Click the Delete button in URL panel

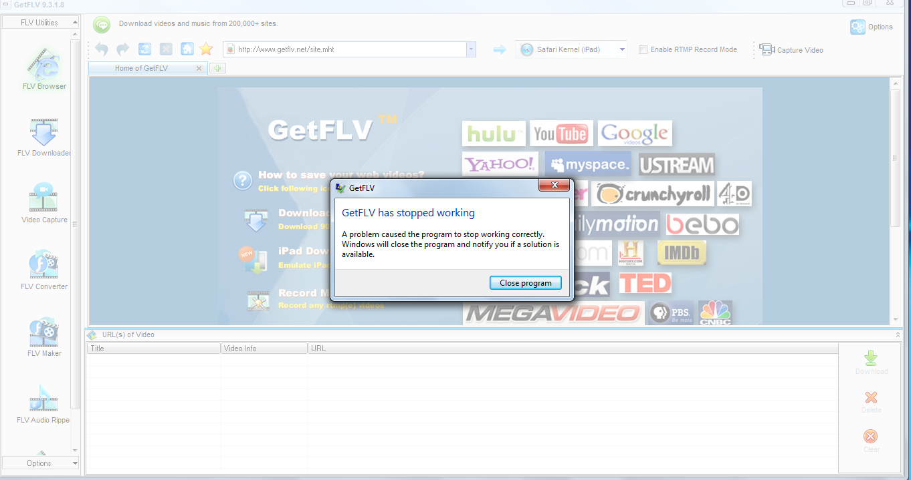(871, 402)
